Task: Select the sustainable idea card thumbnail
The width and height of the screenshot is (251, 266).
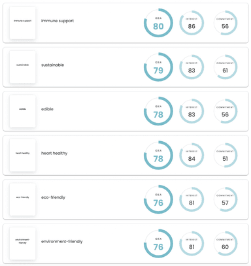Action: [x=23, y=67]
